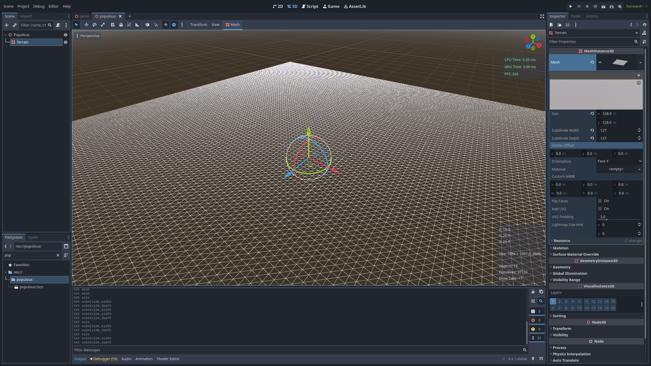Viewport: 651px width, 366px height.
Task: Open the Debug menu
Action: pyautogui.click(x=39, y=6)
